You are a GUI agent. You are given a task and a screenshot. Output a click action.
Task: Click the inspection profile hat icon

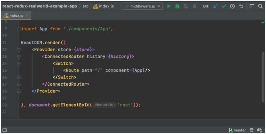tap(251, 130)
